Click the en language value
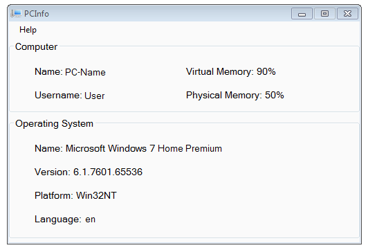This screenshot has width=368, height=250. pyautogui.click(x=91, y=220)
